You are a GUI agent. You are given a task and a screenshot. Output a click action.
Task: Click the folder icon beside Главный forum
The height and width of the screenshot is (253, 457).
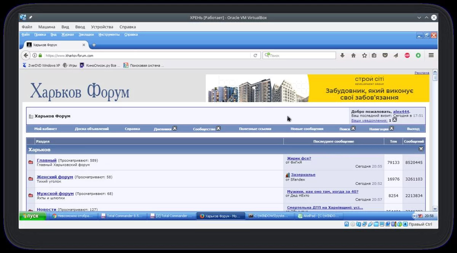click(x=30, y=162)
